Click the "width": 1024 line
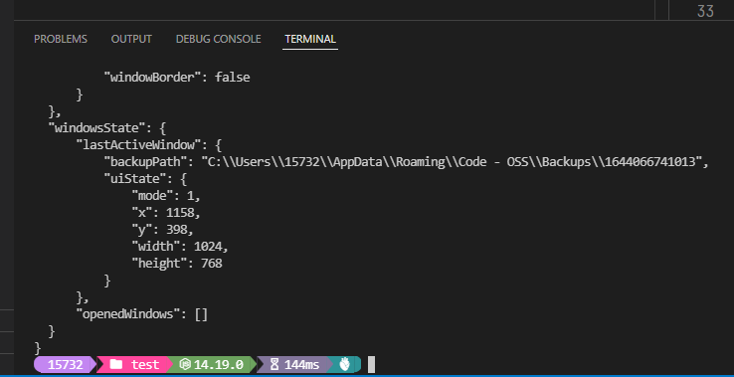This screenshot has height=377, width=734. point(180,247)
